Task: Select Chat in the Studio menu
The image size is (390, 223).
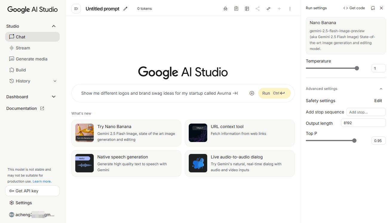Action: click(x=32, y=37)
